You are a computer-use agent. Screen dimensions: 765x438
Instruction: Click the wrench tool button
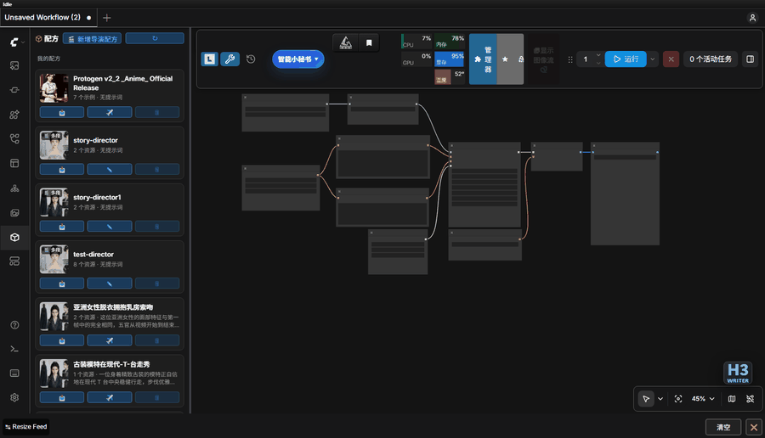[229, 59]
